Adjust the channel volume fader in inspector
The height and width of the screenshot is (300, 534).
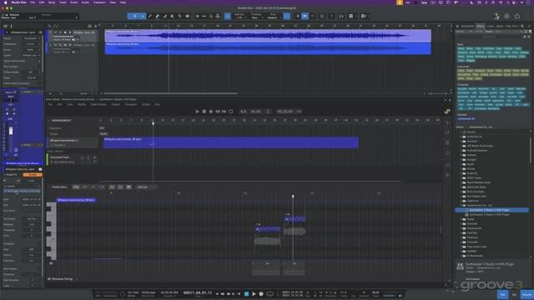click(x=11, y=131)
